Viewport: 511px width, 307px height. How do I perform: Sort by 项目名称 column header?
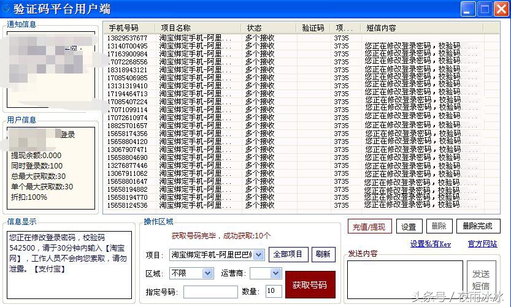(199, 28)
